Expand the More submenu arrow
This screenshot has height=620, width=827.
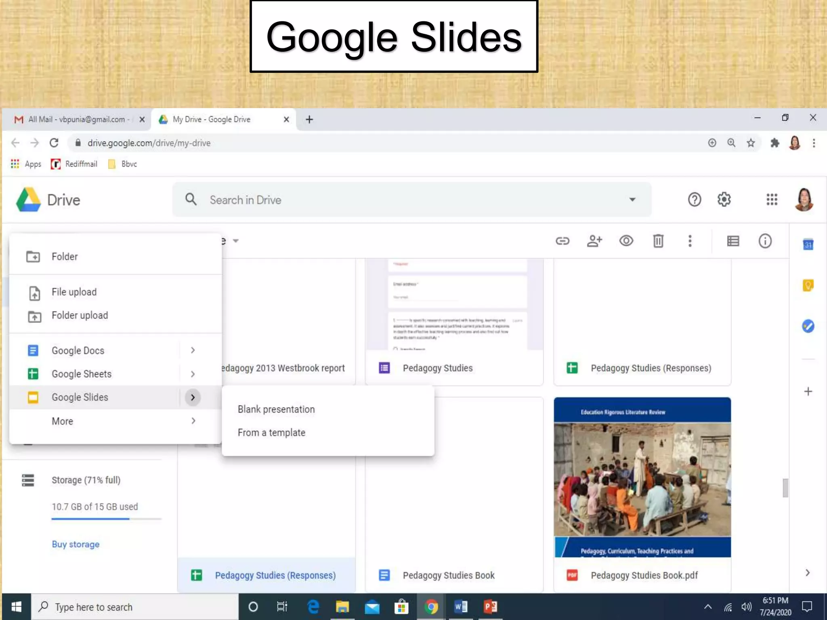coord(193,421)
